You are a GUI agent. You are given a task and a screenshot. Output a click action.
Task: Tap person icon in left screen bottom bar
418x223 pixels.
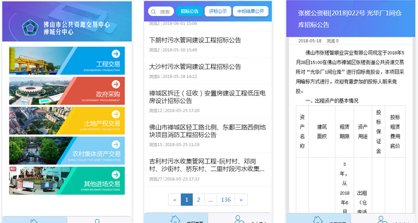[x=98, y=221]
